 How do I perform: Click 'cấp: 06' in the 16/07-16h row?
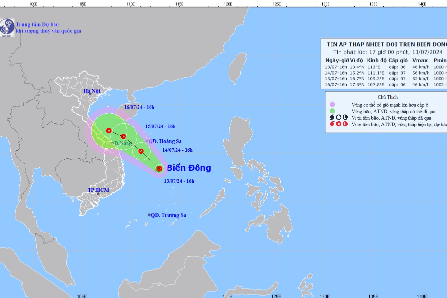coord(397,85)
